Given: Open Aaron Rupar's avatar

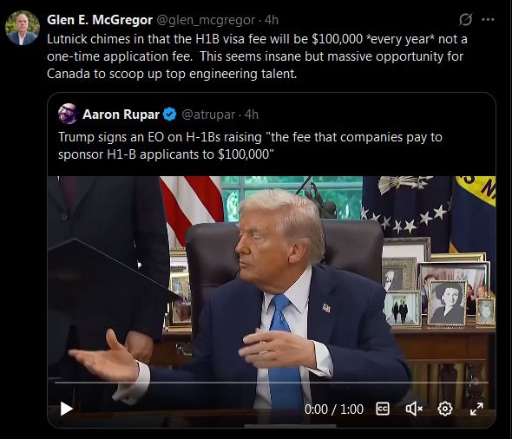Looking at the screenshot, I should click(68, 114).
